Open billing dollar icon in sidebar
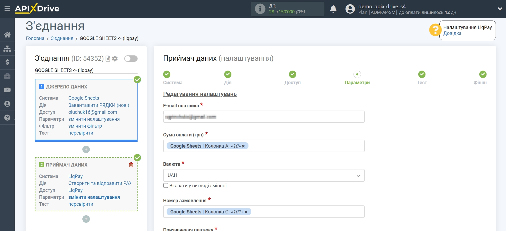This screenshot has width=506, height=231. 7,62
